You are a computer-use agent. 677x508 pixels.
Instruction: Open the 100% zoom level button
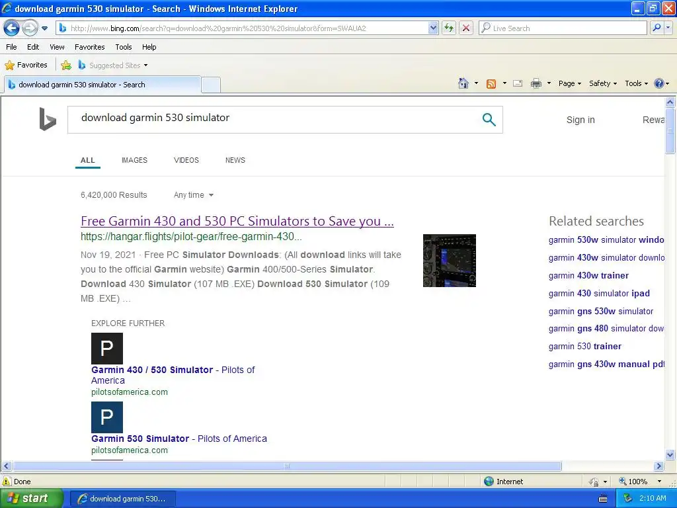click(633, 482)
